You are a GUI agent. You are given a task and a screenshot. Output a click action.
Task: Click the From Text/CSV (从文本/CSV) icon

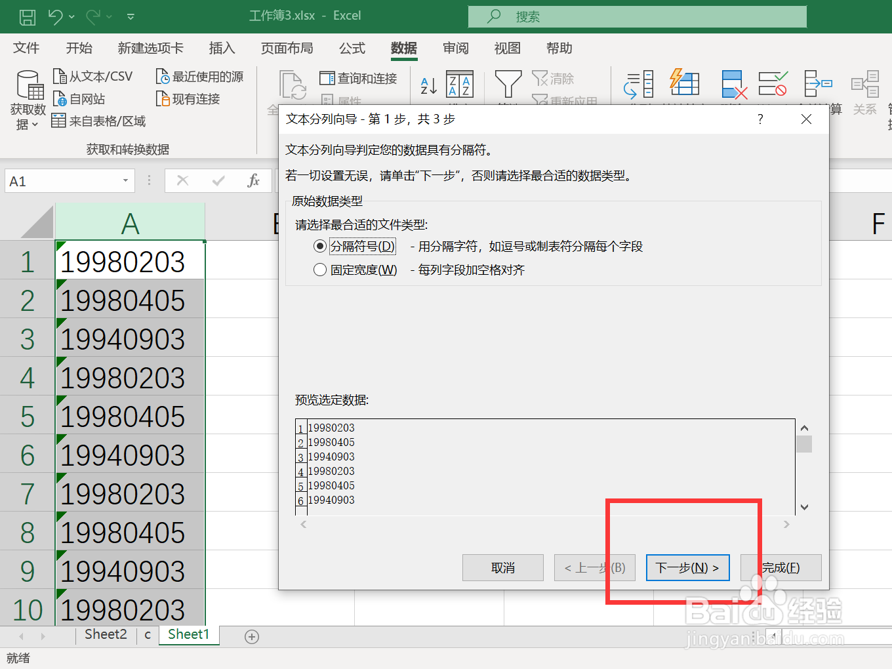[60, 77]
